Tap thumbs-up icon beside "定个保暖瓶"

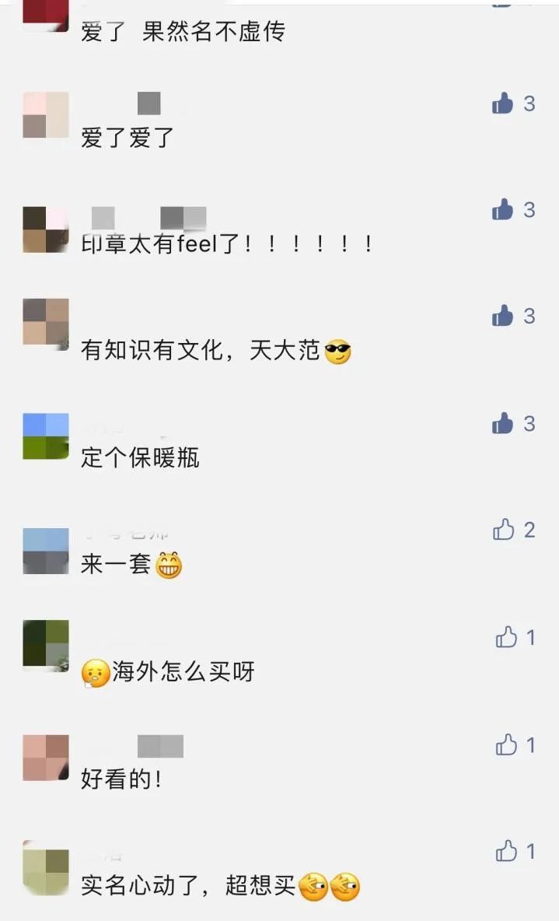(502, 423)
